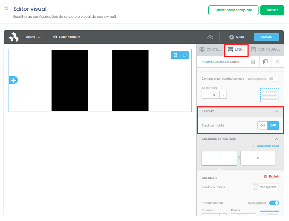Set Stack on mobile to ON

tap(263, 125)
